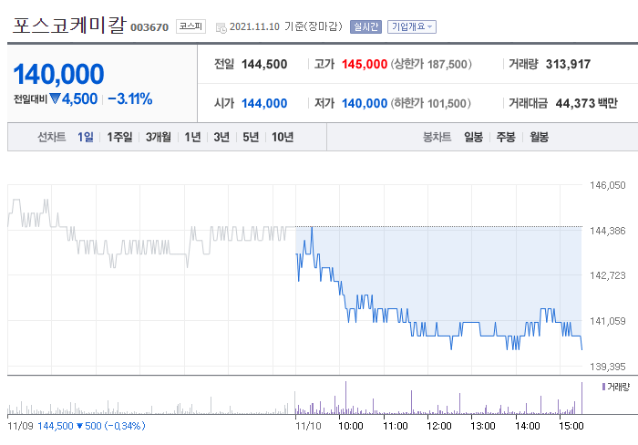The width and height of the screenshot is (638, 445).
Task: Click the 12:00 time axis label
Action: click(439, 426)
